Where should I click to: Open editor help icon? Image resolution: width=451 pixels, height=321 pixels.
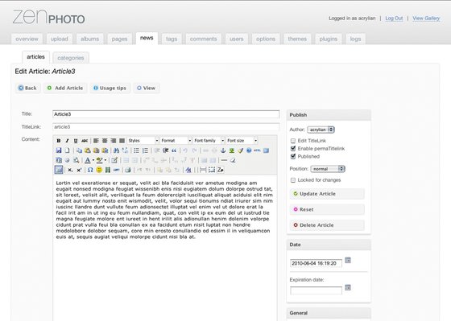[249, 150]
